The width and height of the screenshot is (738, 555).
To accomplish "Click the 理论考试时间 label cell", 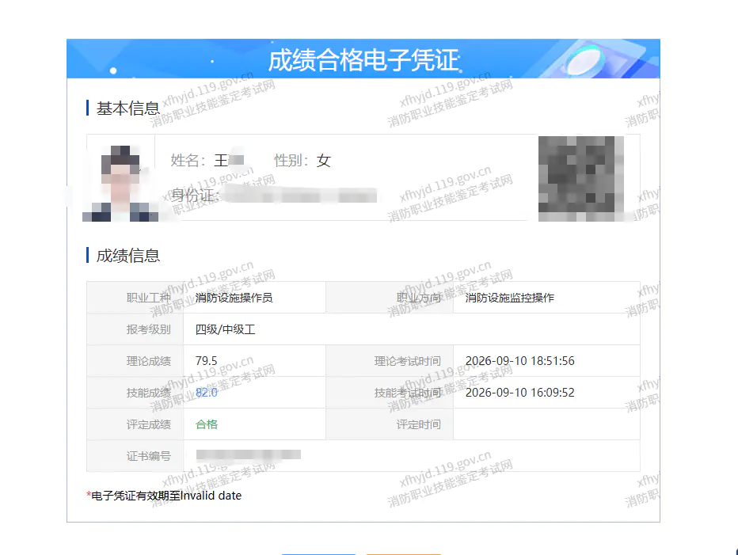I will (x=390, y=361).
